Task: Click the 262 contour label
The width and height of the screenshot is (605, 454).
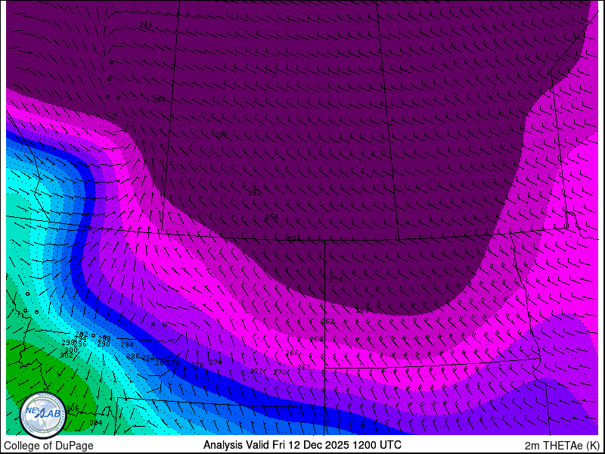Action: [327, 322]
